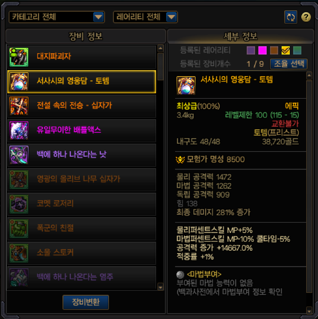This screenshot has height=319, width=318.
Task: Select the 세부 정보 tab header
Action: pyautogui.click(x=240, y=37)
